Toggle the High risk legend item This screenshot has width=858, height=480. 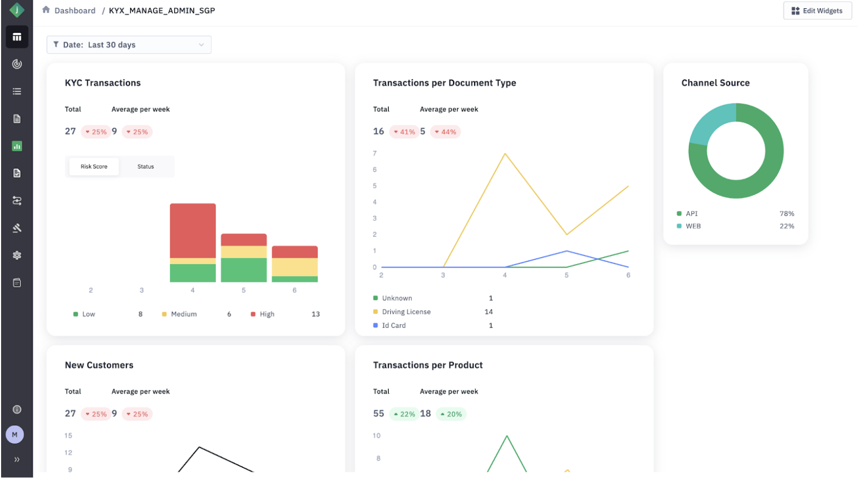tap(266, 314)
